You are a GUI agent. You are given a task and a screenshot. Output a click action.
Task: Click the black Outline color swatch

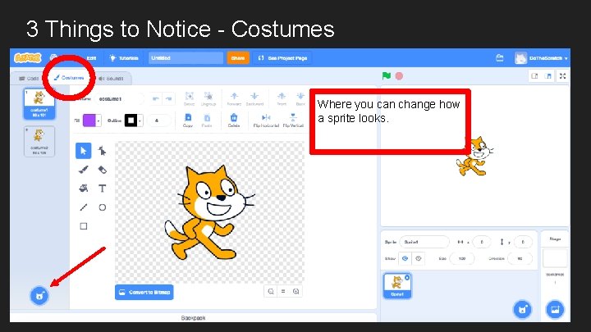tap(131, 121)
